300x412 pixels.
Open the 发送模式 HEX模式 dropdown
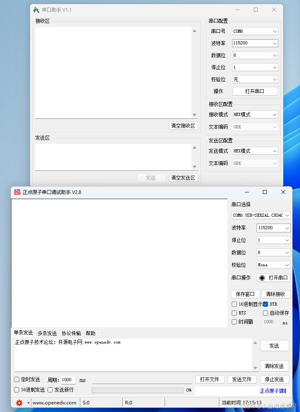(x=255, y=151)
